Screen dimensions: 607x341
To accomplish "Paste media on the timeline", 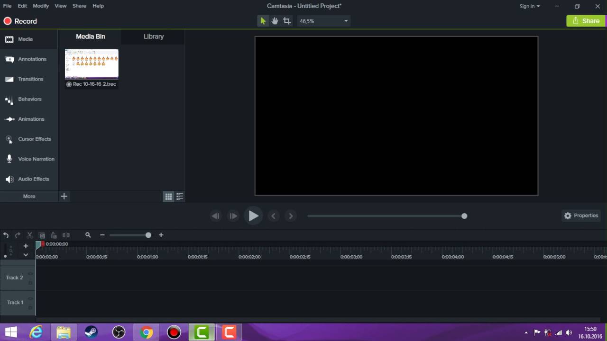I will [54, 235].
